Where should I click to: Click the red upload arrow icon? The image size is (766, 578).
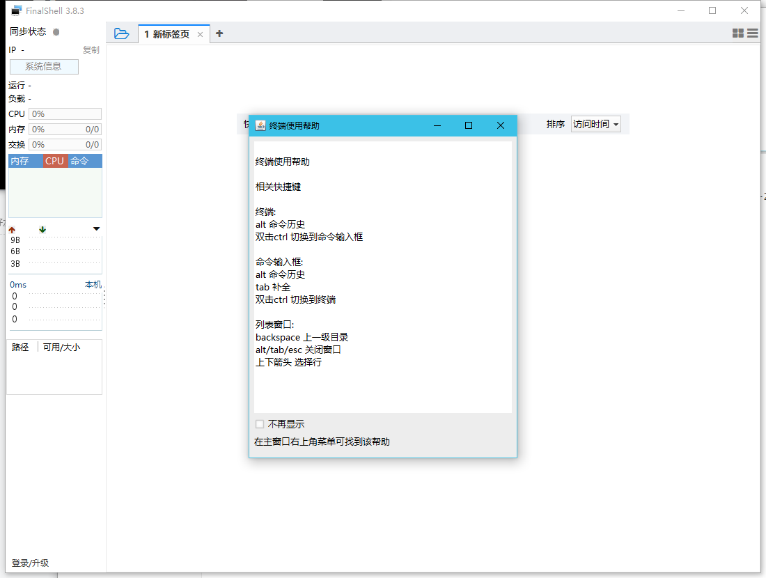pyautogui.click(x=12, y=229)
